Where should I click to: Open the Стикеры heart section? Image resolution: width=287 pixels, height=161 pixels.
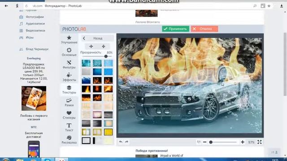(x=69, y=115)
